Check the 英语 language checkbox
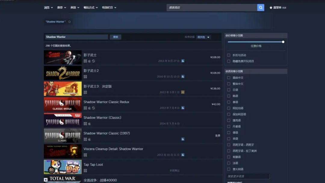 coord(229,139)
